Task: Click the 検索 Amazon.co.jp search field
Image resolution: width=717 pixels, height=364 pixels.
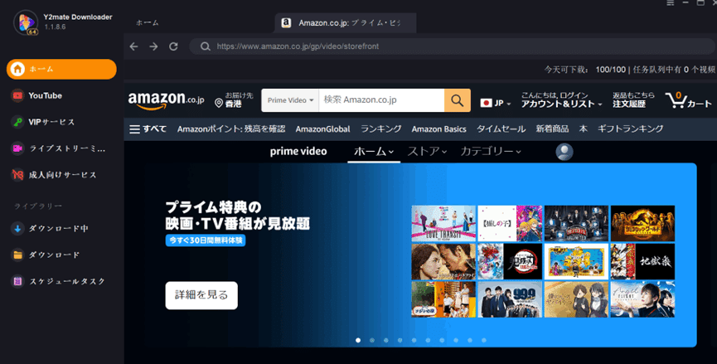Action: click(x=381, y=100)
